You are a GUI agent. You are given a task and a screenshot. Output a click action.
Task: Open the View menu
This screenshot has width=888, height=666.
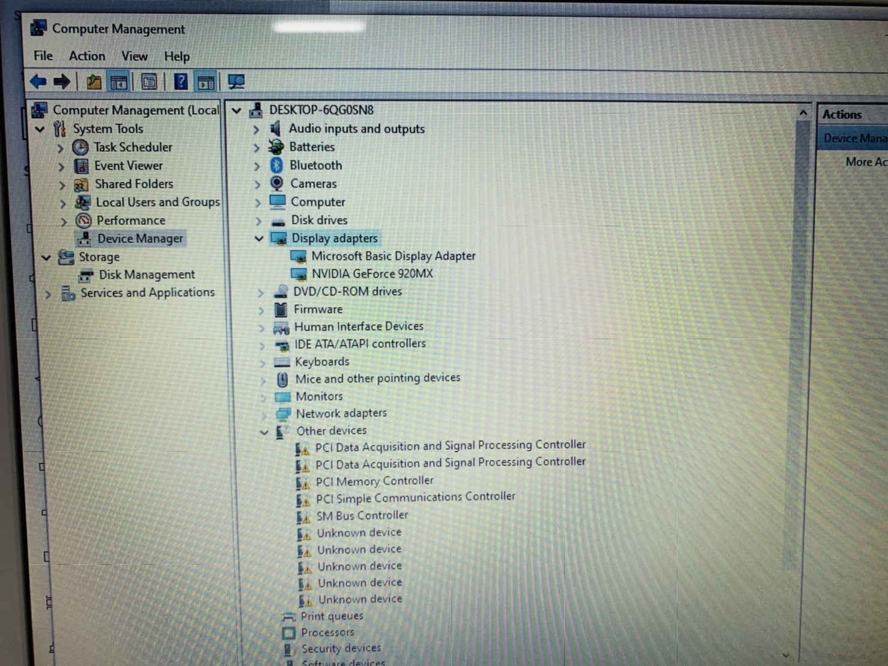click(134, 56)
